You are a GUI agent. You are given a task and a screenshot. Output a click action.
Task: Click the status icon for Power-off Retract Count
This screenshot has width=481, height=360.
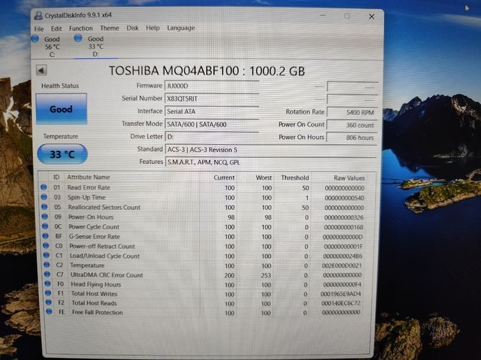click(46, 245)
